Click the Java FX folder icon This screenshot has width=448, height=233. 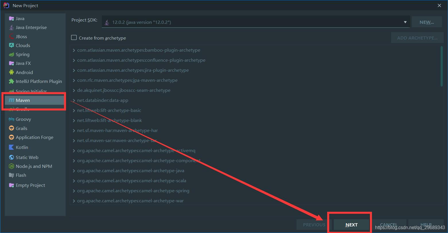11,63
